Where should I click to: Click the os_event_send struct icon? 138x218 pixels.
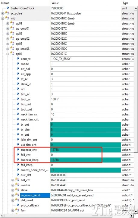point(17,195)
